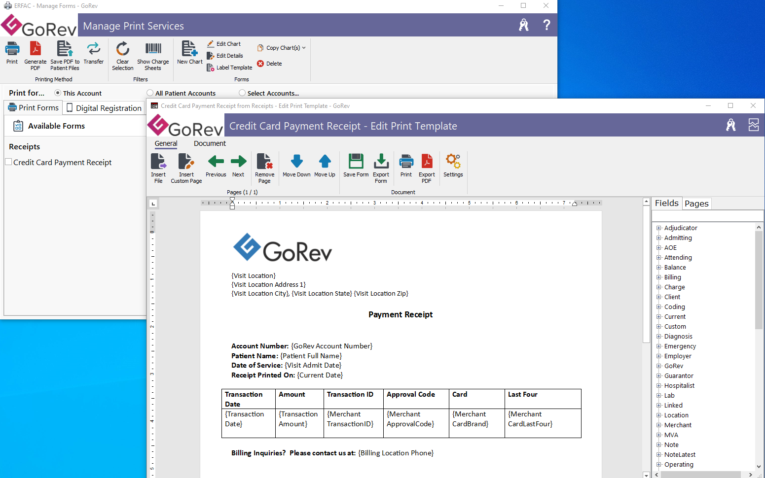Click help question mark in Manage Forms
Viewport: 765px width, 478px height.
point(546,25)
